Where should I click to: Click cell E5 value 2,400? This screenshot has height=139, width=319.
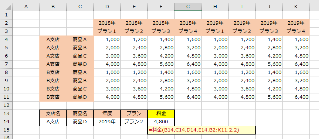134,48
